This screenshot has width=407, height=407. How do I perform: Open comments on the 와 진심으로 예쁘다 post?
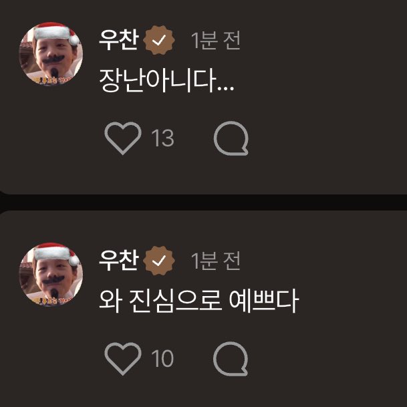click(x=231, y=359)
